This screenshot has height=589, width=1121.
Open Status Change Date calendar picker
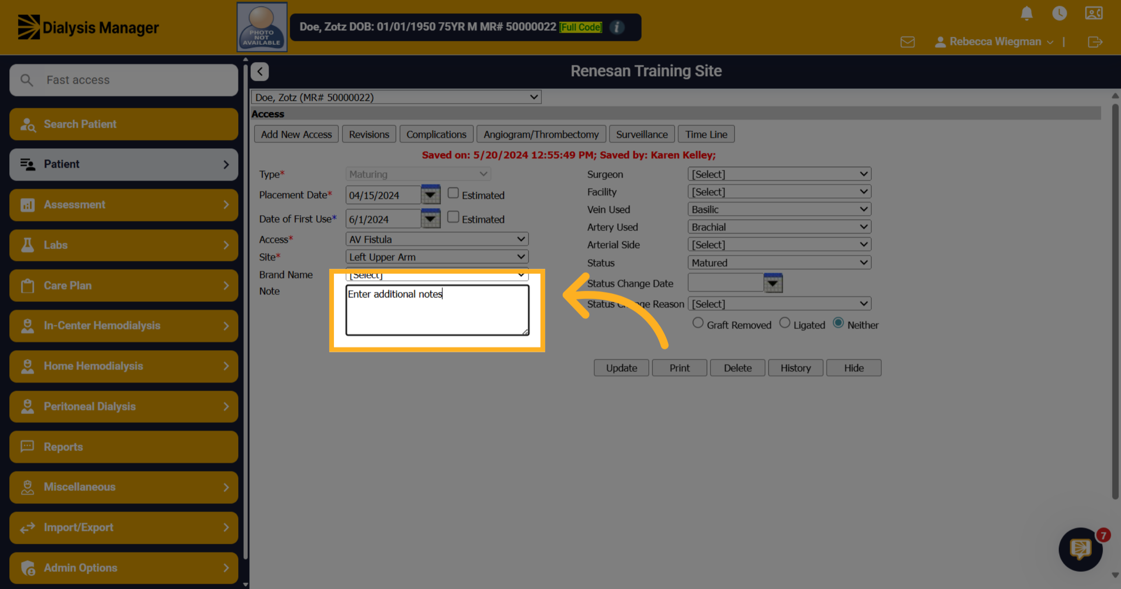pos(773,283)
